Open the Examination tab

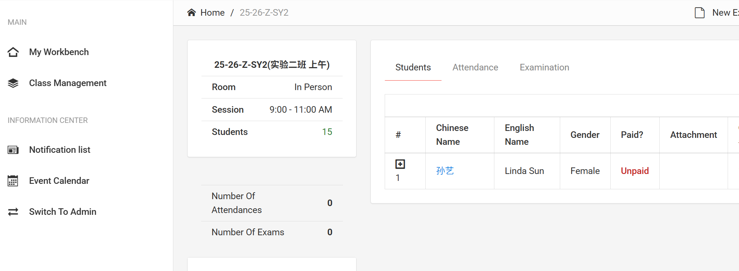[x=544, y=67]
